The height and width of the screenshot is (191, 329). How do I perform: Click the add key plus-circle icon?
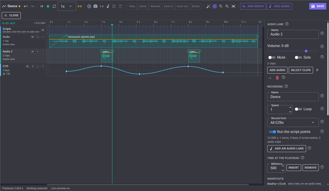[89, 6]
